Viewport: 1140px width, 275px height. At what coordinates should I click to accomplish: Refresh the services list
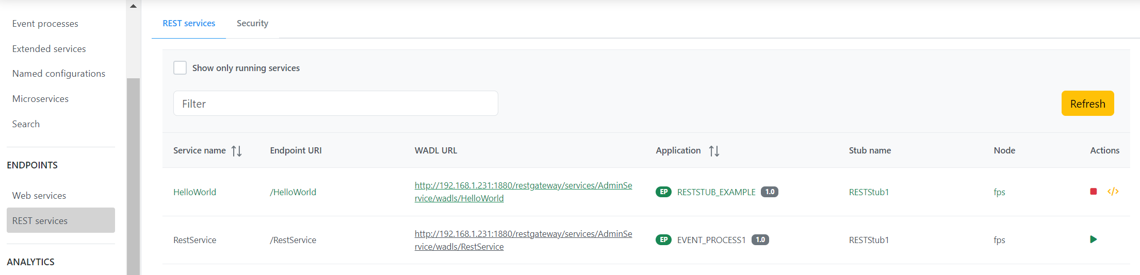(x=1087, y=104)
